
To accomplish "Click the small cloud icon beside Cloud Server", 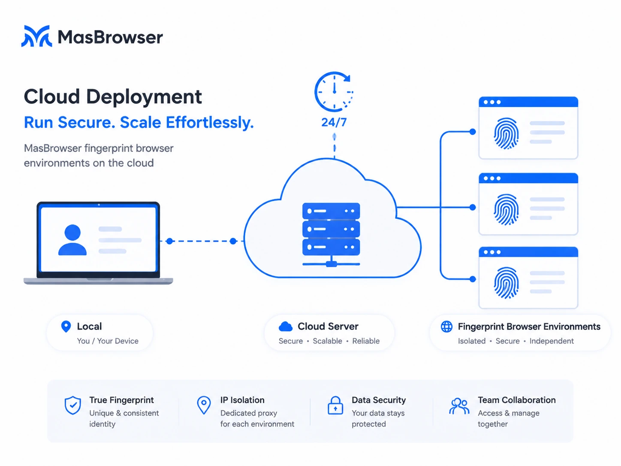I will click(x=286, y=327).
